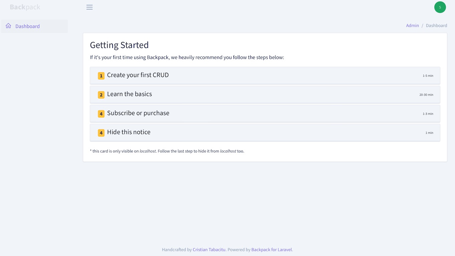Click the 1 min duration label

pyautogui.click(x=429, y=133)
